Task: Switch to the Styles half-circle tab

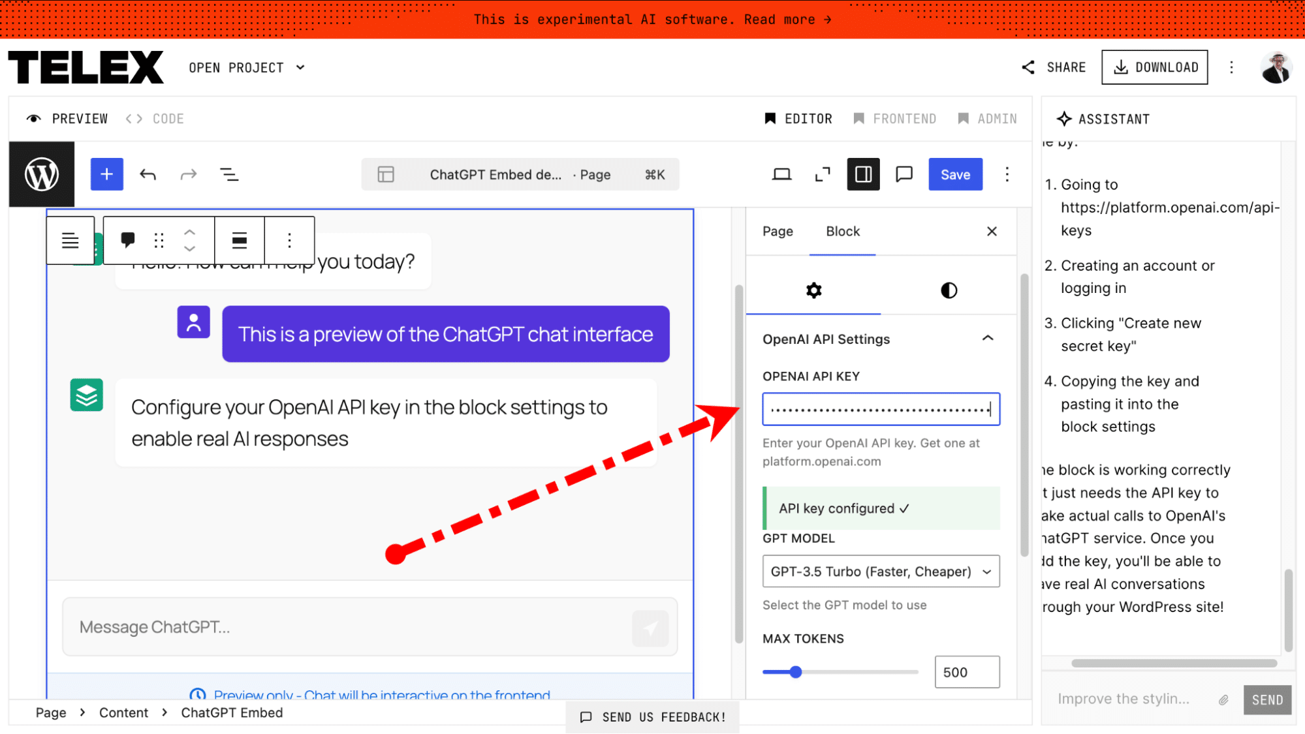Action: click(x=949, y=290)
